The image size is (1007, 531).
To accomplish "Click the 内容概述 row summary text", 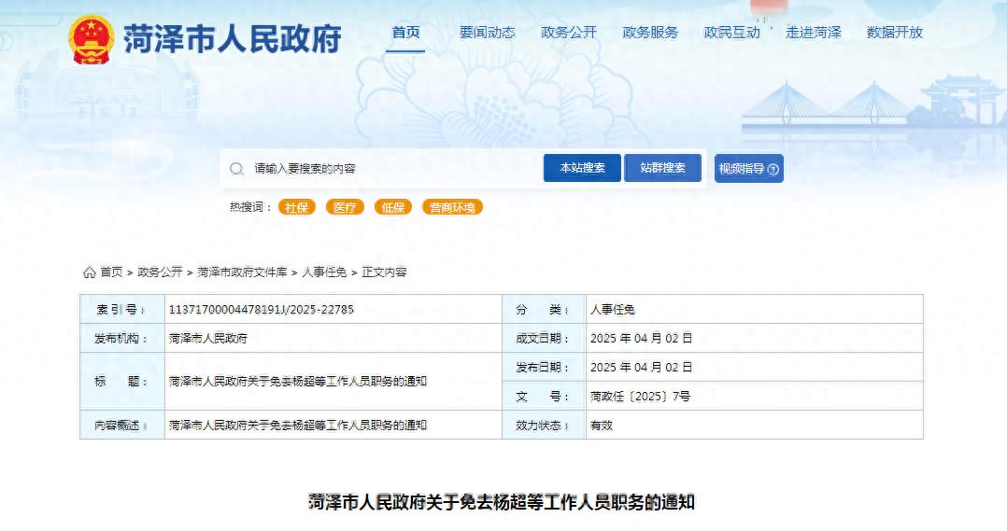I will 297,425.
